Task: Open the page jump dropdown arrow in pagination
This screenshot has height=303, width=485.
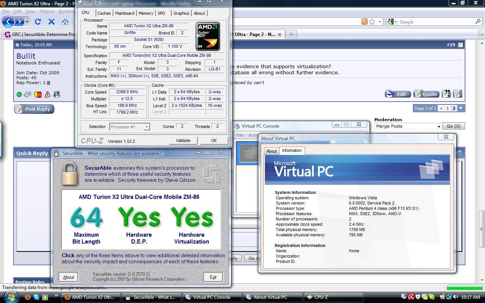Action: click(461, 108)
